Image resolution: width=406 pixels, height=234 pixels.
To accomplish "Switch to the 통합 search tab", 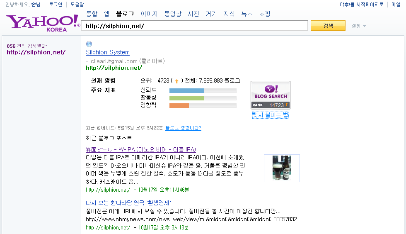I will coord(92,14).
